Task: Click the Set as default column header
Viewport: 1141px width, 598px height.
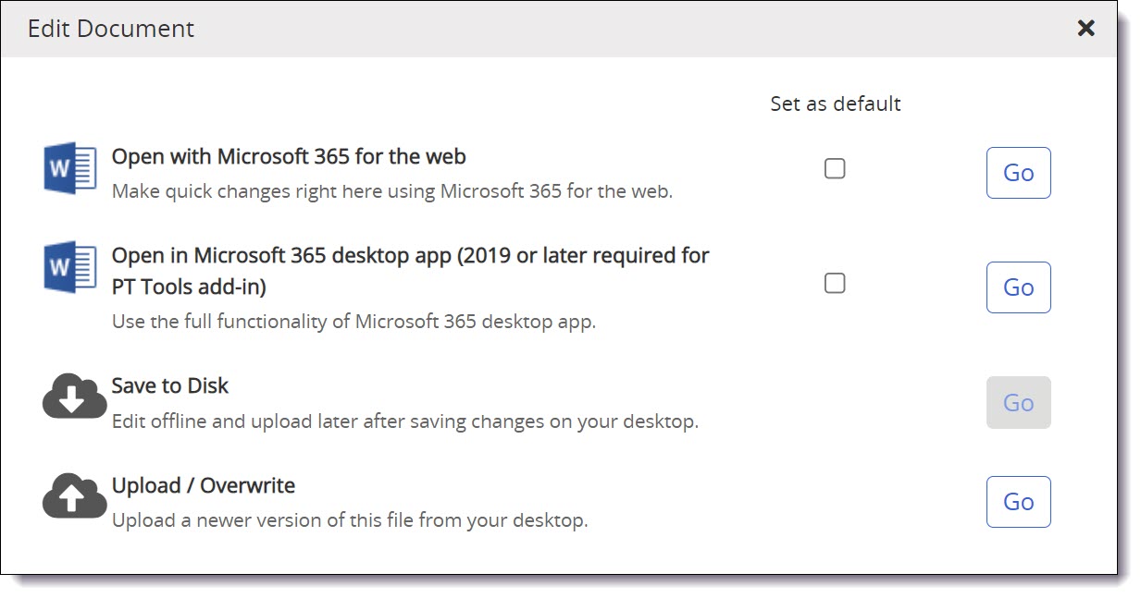Action: (836, 104)
